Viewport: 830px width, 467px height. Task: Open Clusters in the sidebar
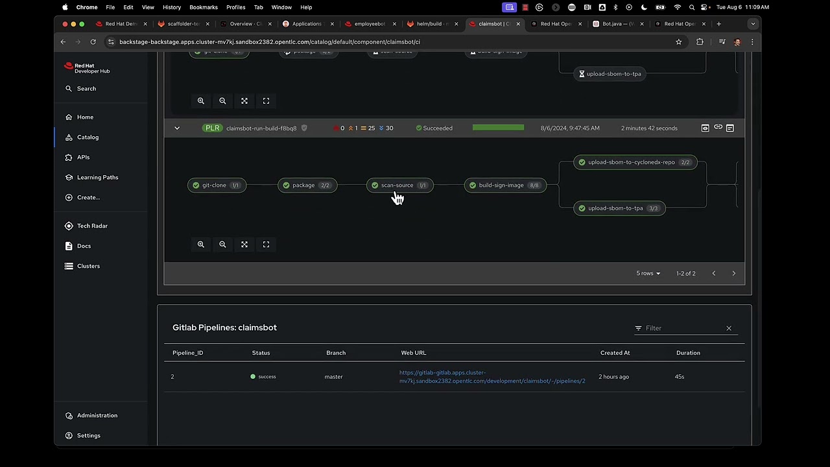(x=82, y=266)
